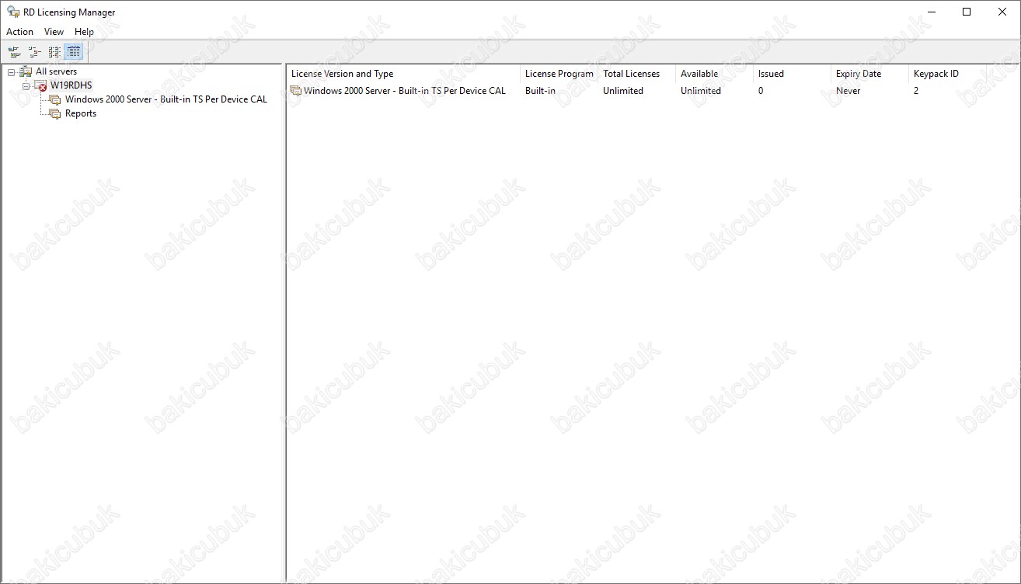The image size is (1021, 584).
Task: Sort by Available column header
Action: (714, 74)
